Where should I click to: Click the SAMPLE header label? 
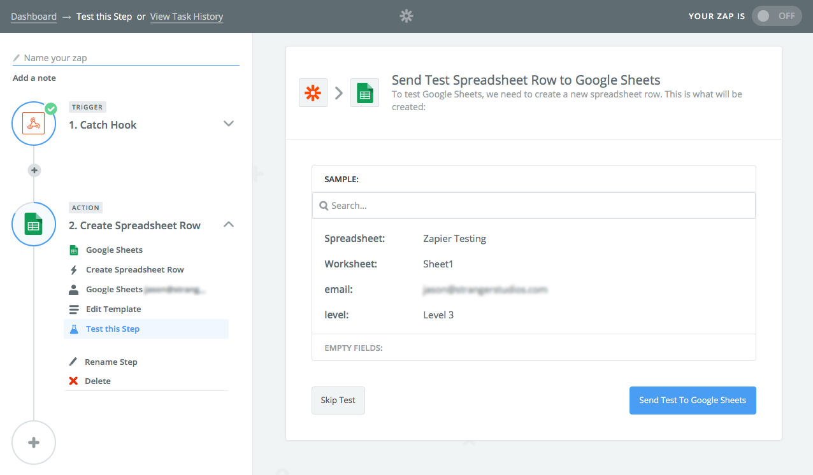pyautogui.click(x=342, y=179)
